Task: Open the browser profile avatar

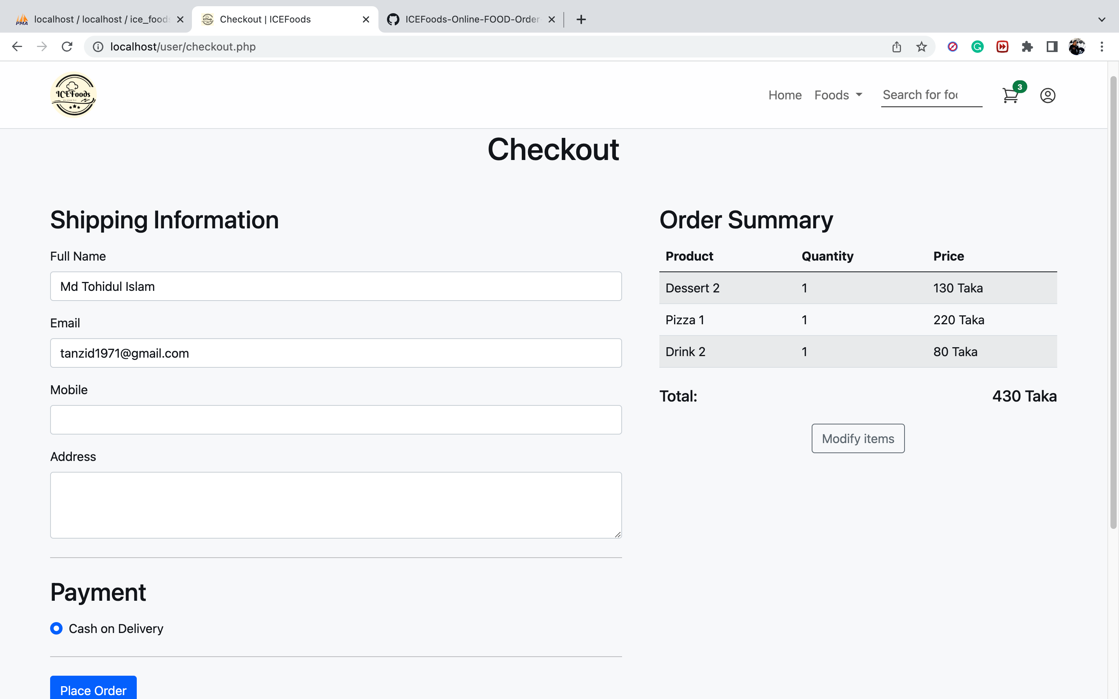Action: tap(1077, 46)
